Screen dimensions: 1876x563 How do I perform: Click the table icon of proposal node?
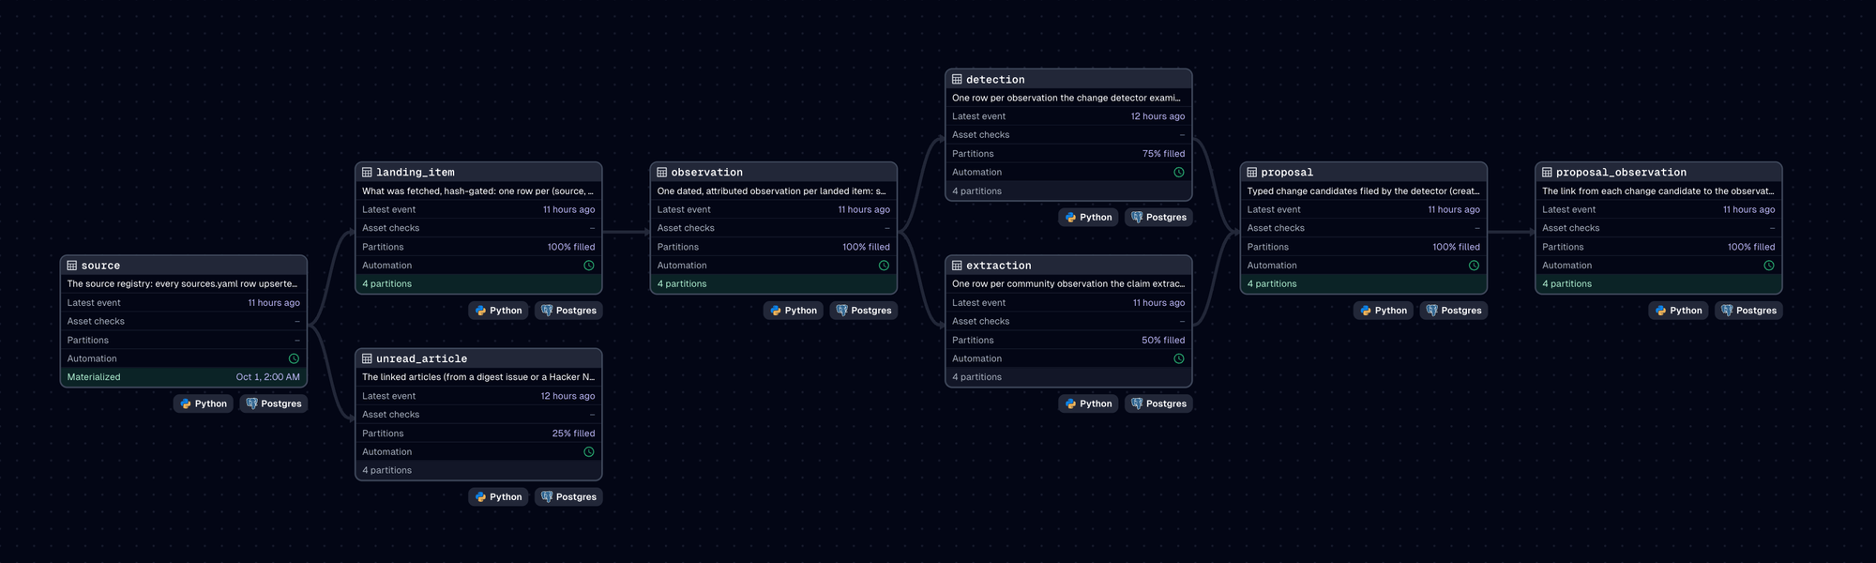click(x=1252, y=173)
